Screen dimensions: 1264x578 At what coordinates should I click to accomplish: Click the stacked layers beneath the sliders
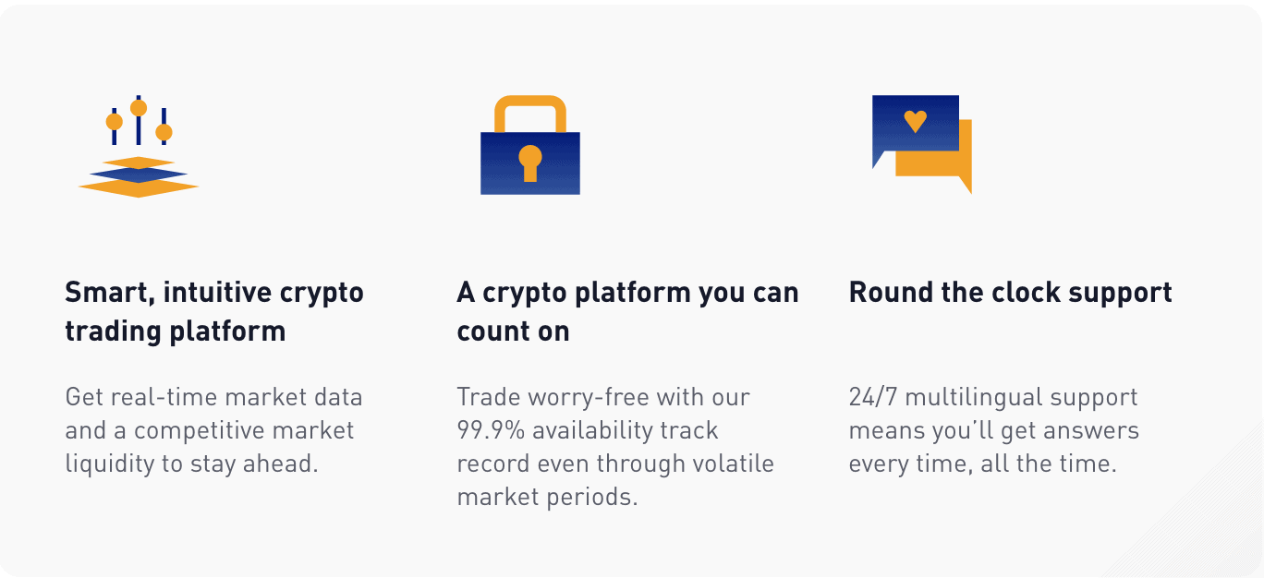click(x=139, y=177)
